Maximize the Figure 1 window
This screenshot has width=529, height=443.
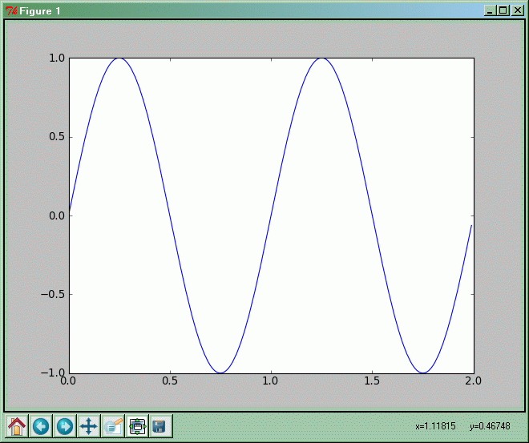(503, 10)
